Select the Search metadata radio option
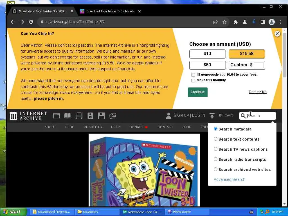 point(215,129)
